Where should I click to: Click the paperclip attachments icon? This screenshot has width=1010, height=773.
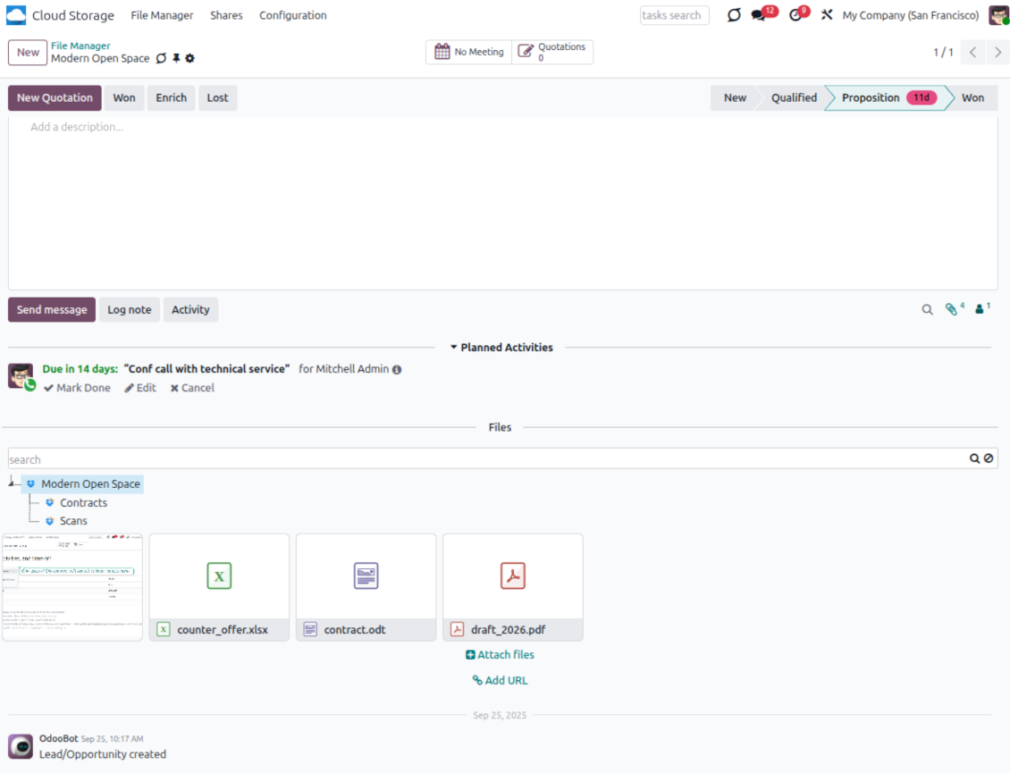point(953,309)
